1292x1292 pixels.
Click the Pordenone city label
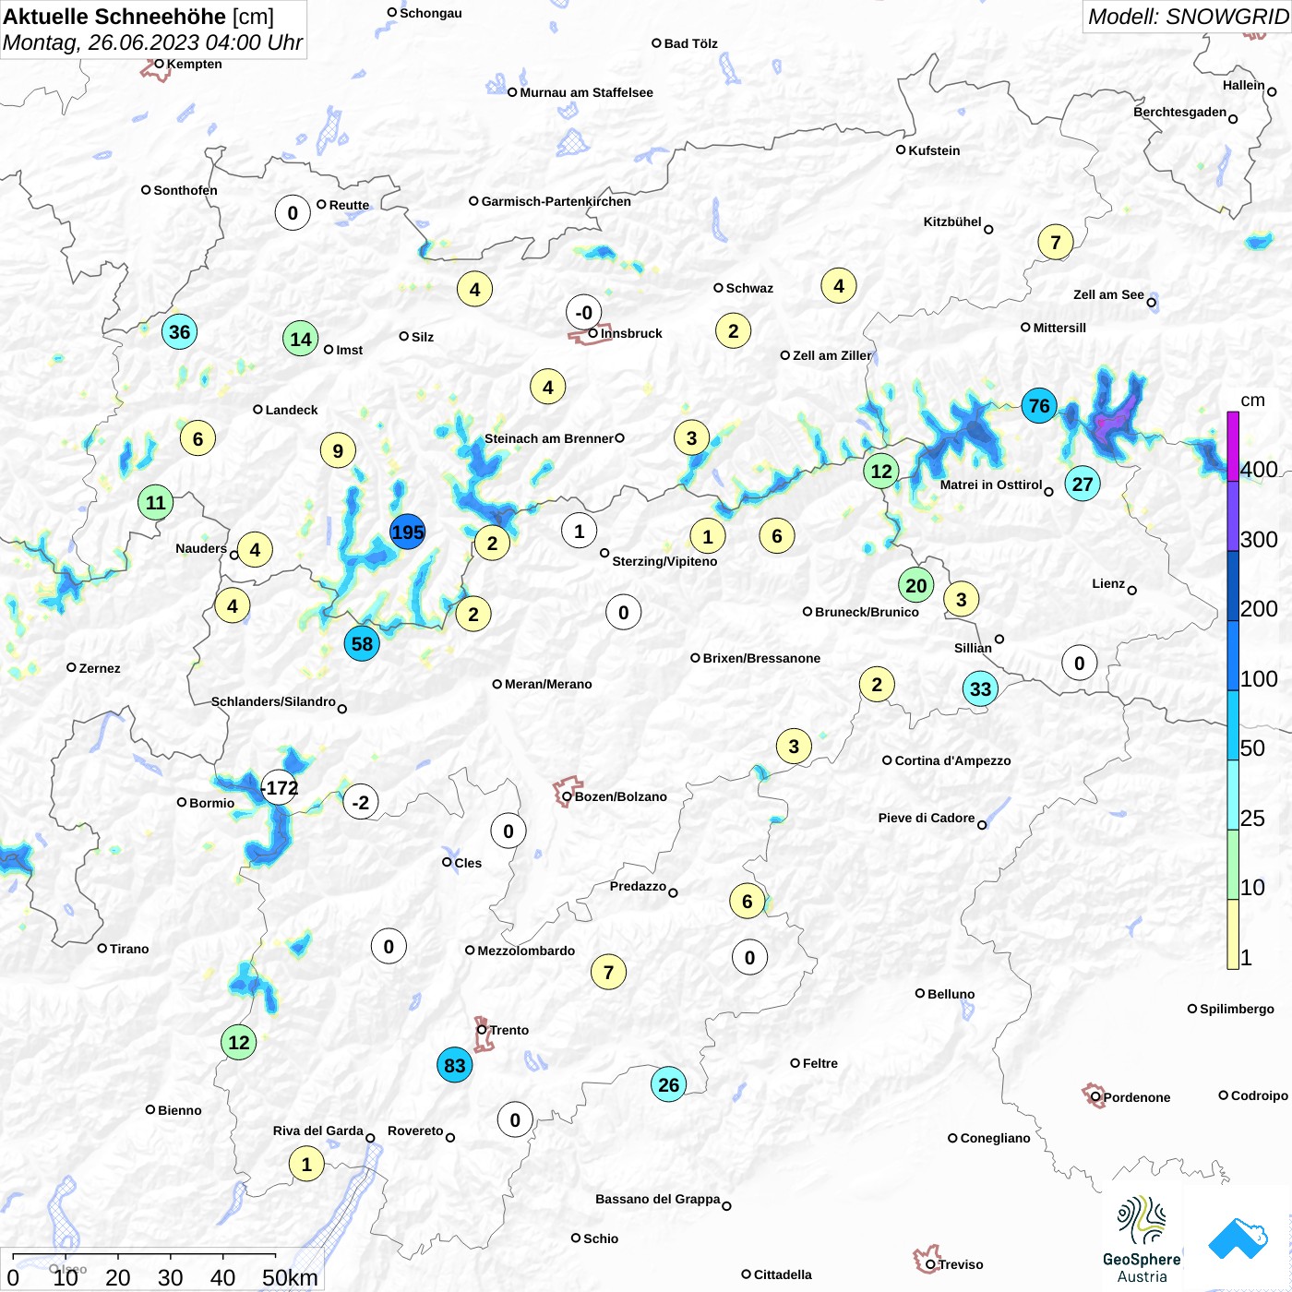click(1137, 1097)
